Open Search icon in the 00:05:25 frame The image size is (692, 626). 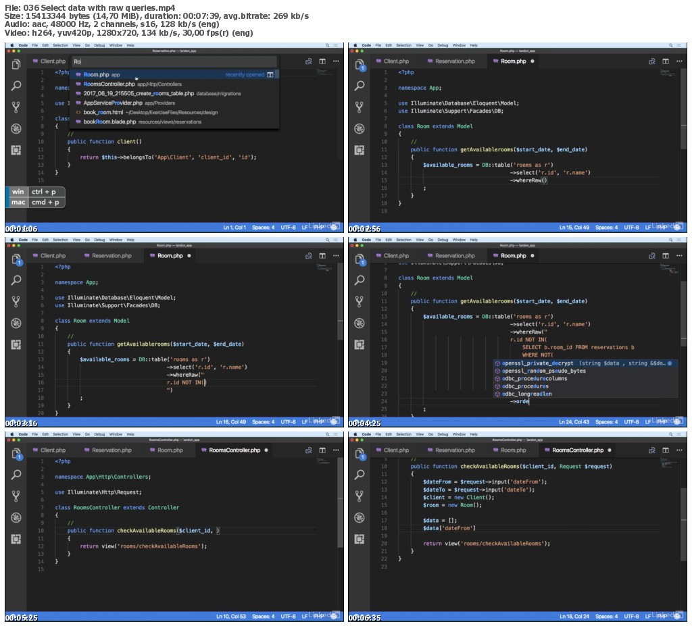[16, 475]
